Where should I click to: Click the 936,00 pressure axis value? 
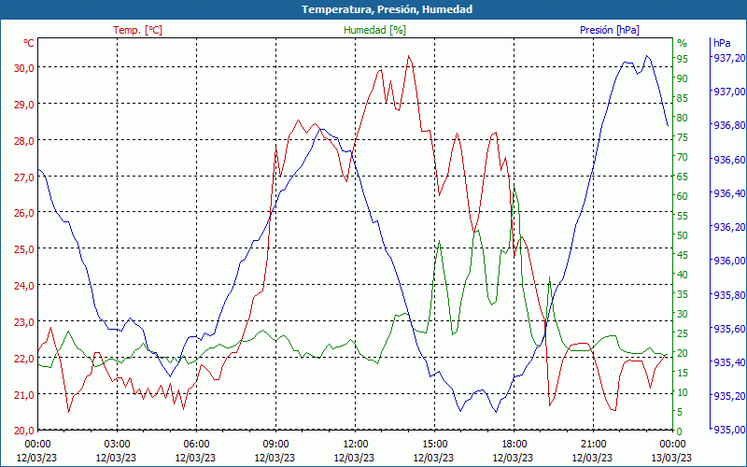pyautogui.click(x=729, y=261)
